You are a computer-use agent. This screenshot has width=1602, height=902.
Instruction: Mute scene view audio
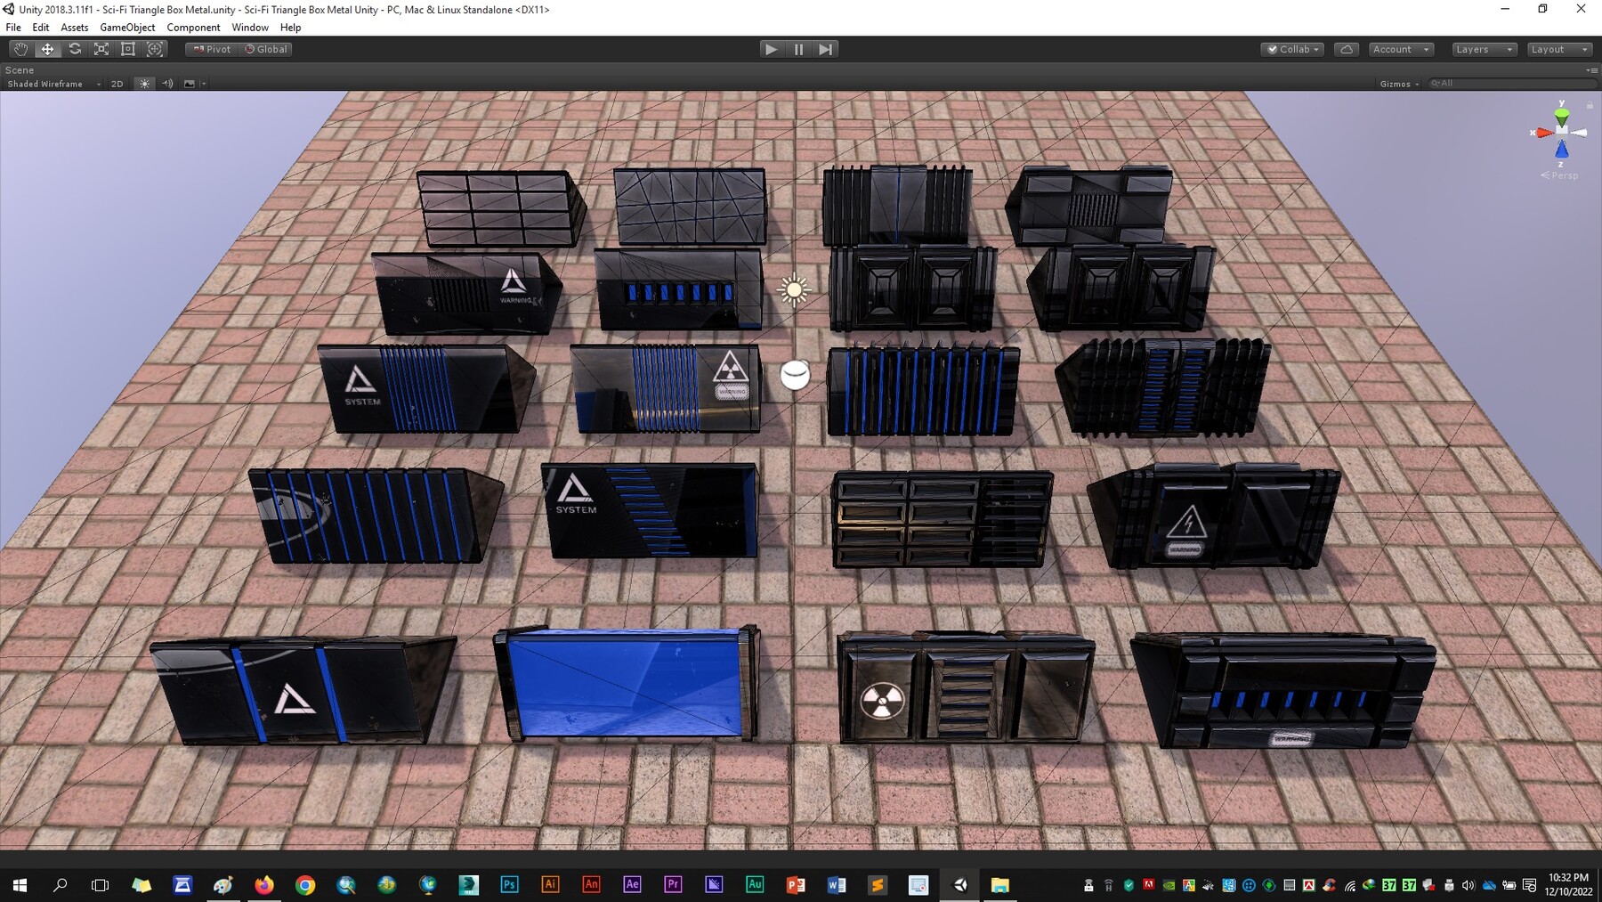(x=168, y=83)
